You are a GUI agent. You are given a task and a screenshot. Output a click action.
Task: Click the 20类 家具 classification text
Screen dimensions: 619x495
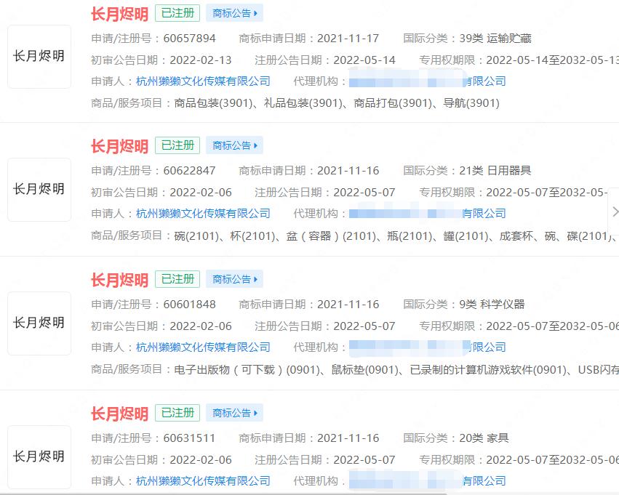point(484,438)
